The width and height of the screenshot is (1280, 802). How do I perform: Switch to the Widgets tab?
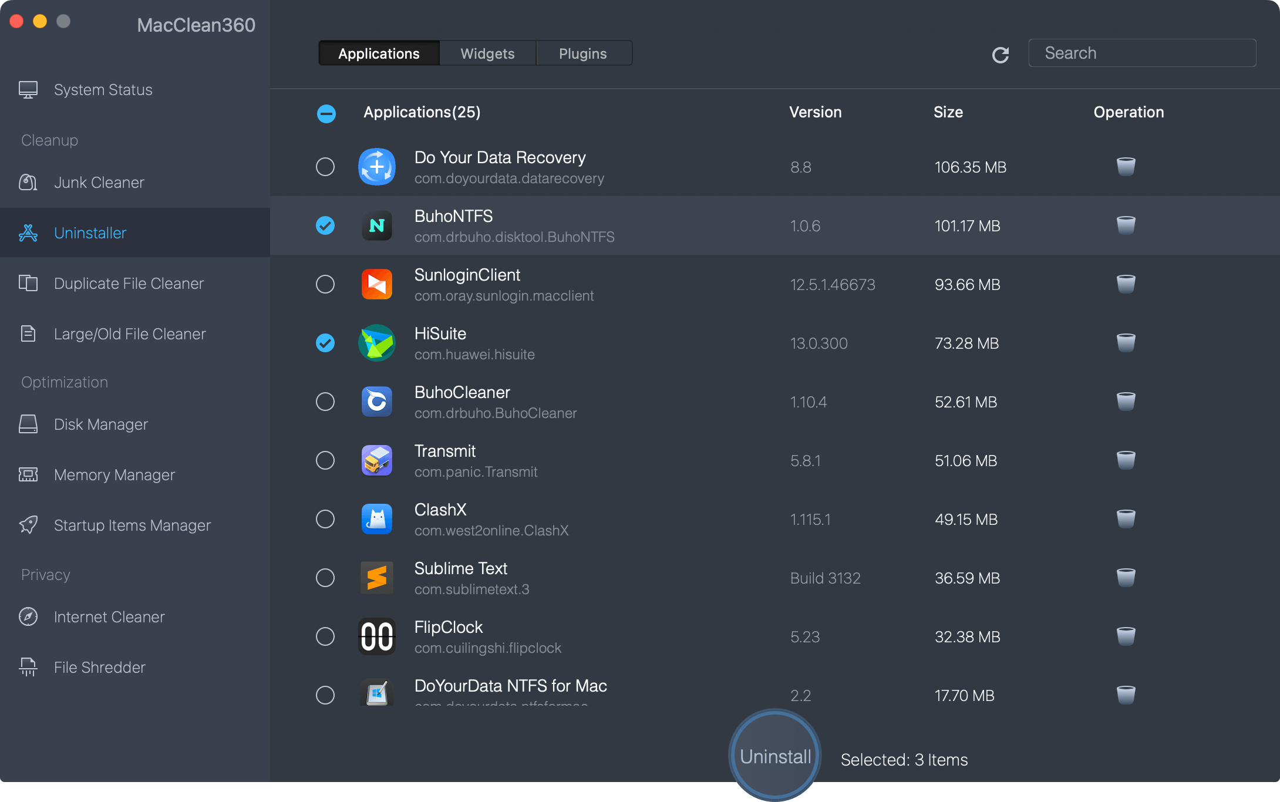tap(487, 53)
